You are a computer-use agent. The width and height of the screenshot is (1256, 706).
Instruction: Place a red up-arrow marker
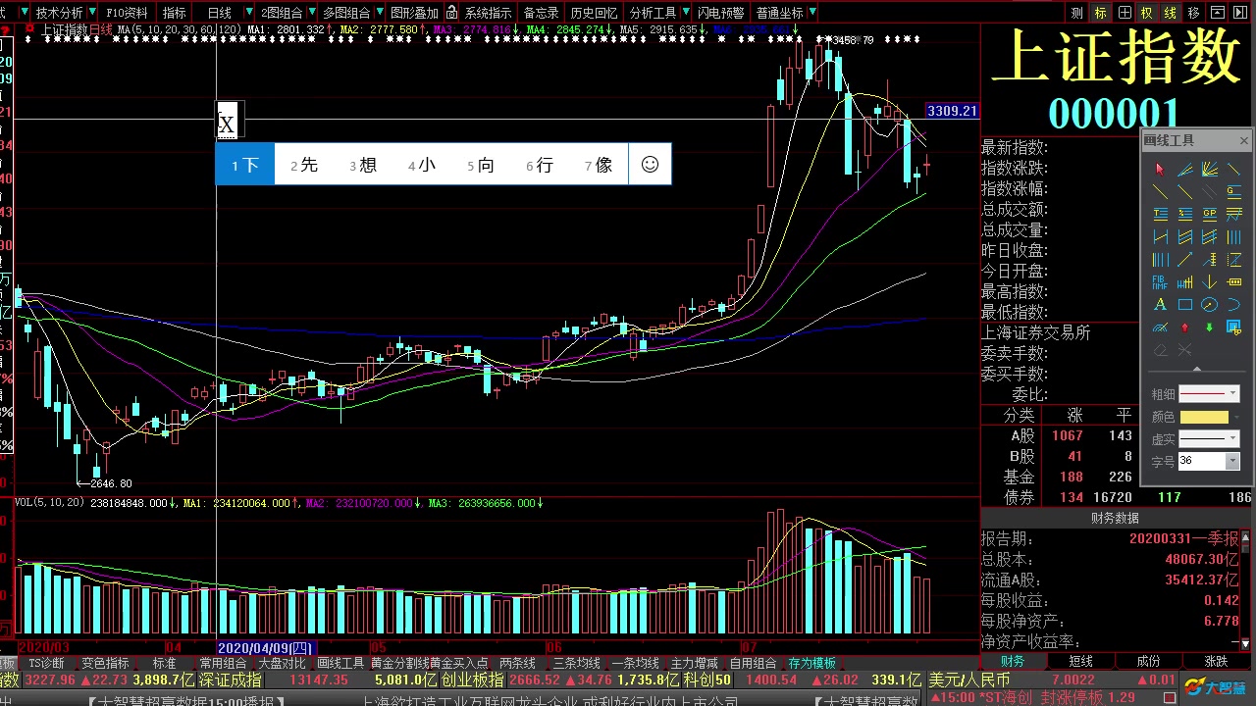pyautogui.click(x=1185, y=327)
